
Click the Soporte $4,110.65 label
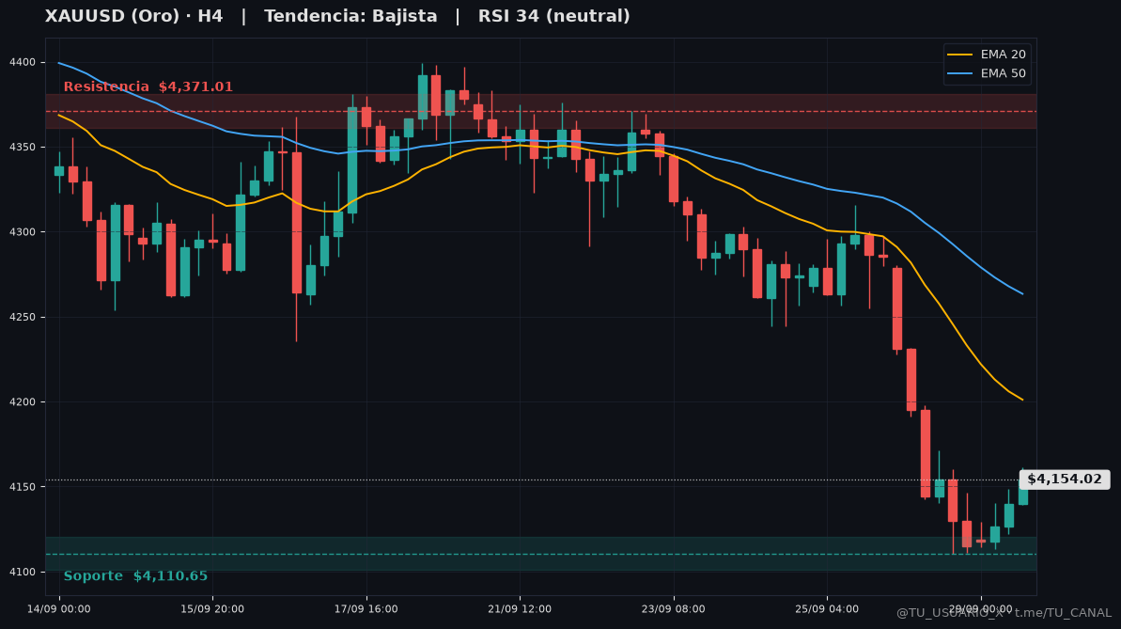point(136,575)
